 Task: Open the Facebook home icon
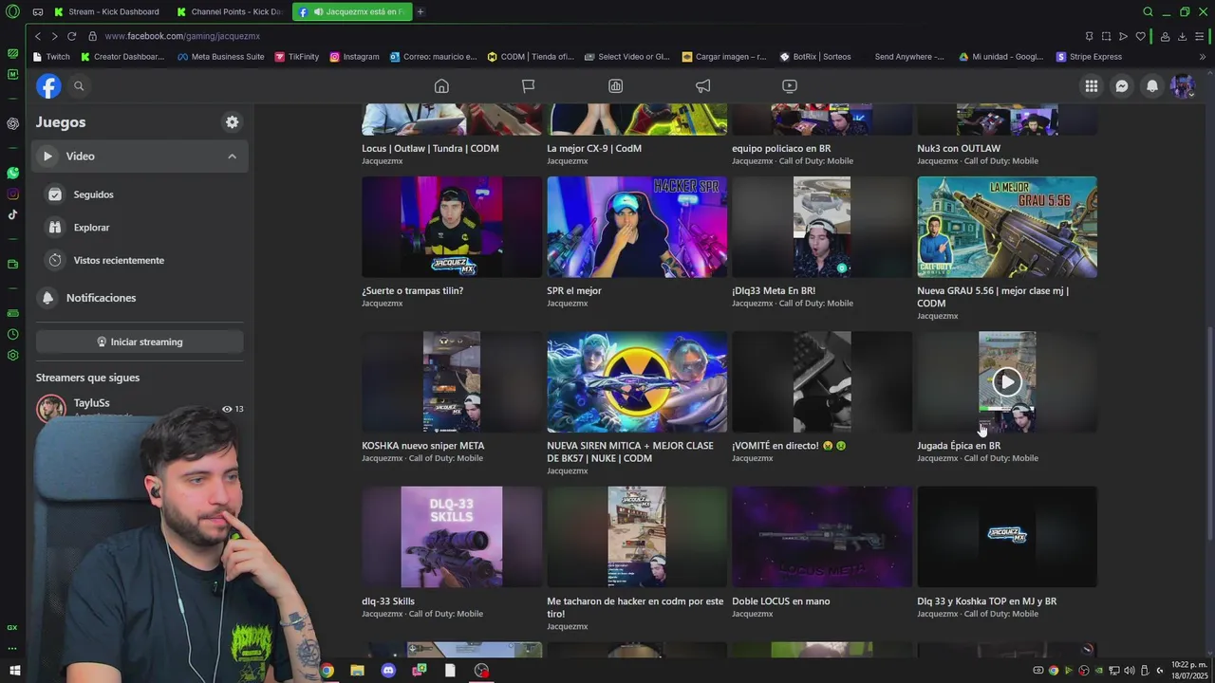[441, 86]
